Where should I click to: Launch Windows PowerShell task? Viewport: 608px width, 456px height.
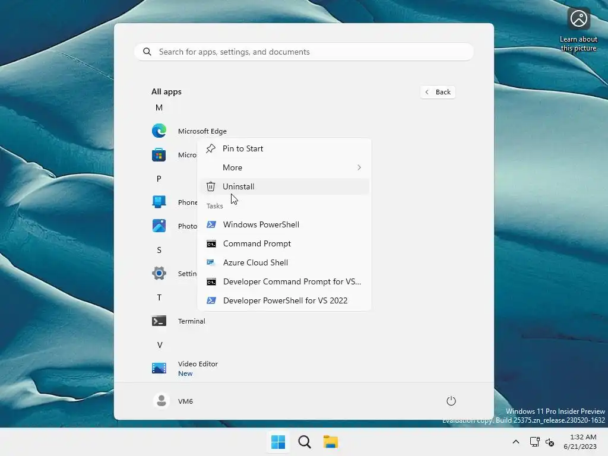284,224
